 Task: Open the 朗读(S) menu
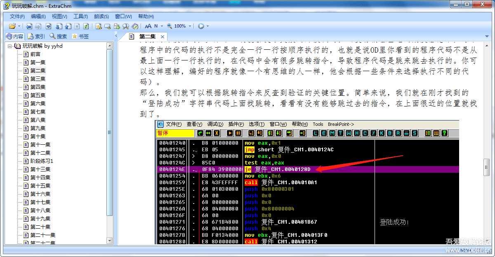point(101,16)
